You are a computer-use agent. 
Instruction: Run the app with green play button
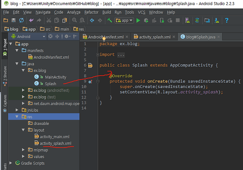[138, 20]
